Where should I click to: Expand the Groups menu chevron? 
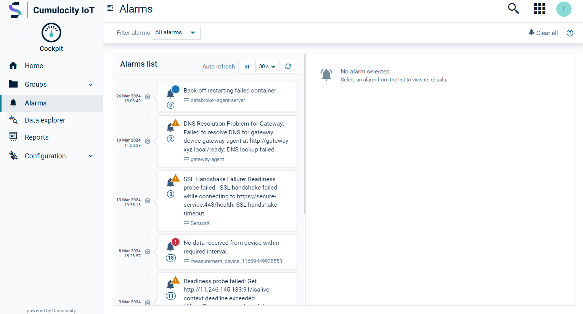91,84
